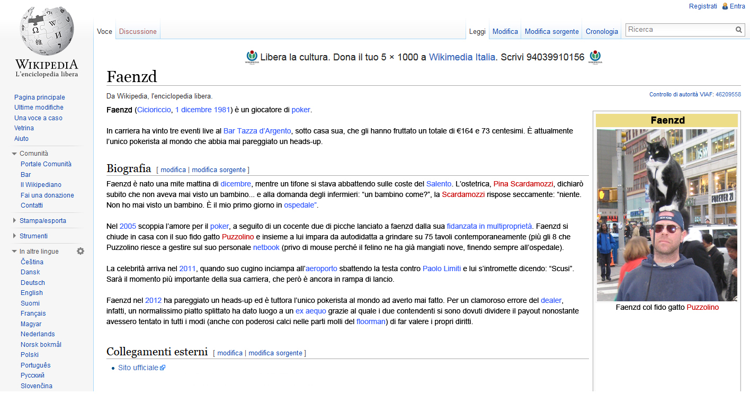750x394 pixels.
Task: Click modifica link next to Biografia
Action: [173, 170]
